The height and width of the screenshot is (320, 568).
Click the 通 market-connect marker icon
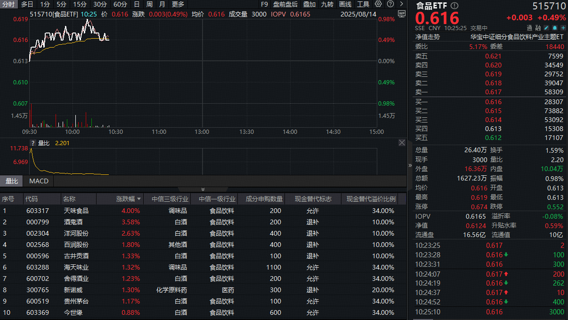click(530, 28)
